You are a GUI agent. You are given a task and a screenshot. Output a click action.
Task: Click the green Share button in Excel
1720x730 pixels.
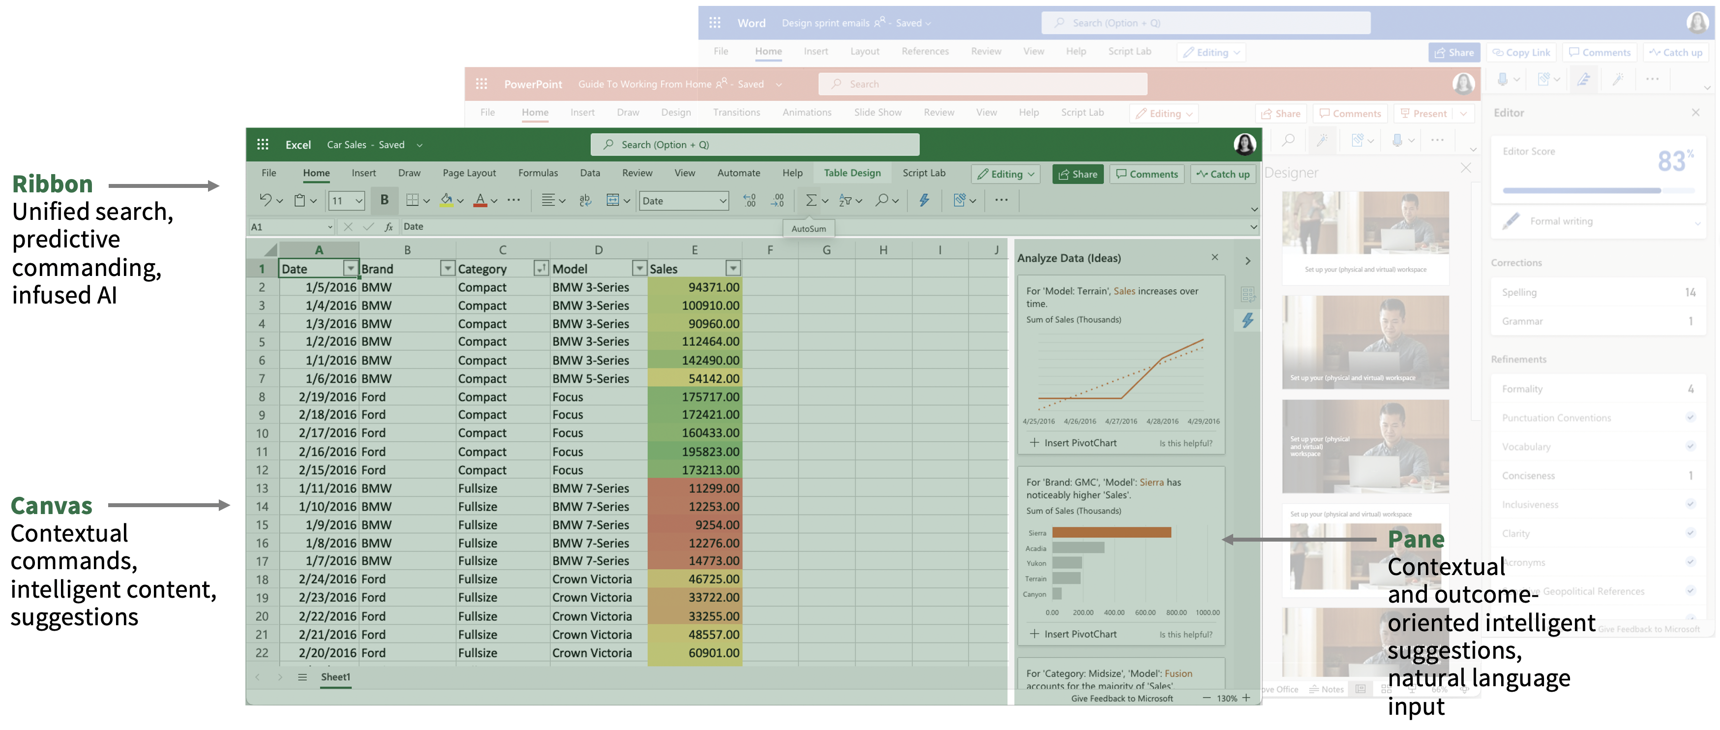pyautogui.click(x=1078, y=174)
